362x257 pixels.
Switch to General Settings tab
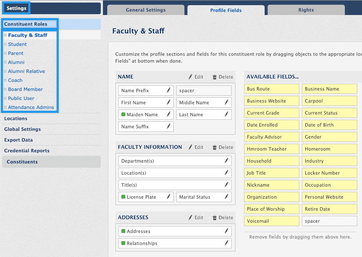pos(146,10)
